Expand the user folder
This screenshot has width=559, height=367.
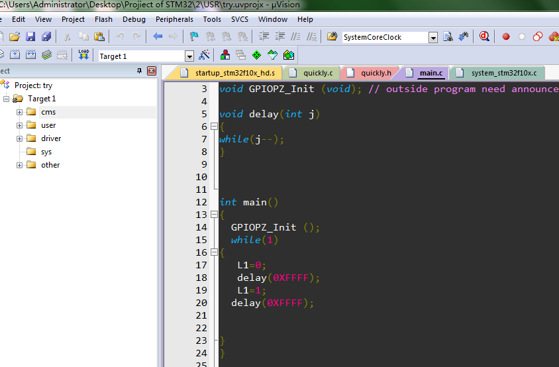[20, 126]
